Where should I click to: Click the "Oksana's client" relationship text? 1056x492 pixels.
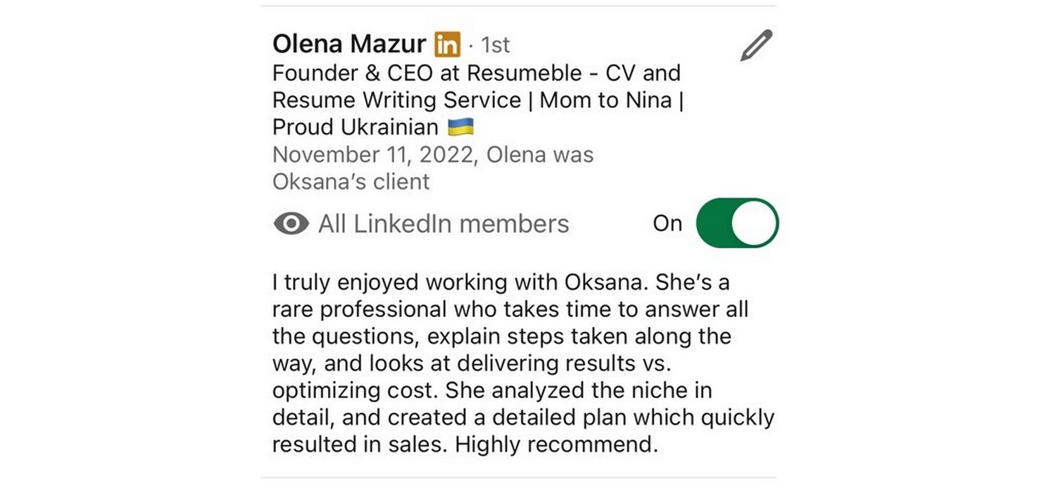(351, 181)
